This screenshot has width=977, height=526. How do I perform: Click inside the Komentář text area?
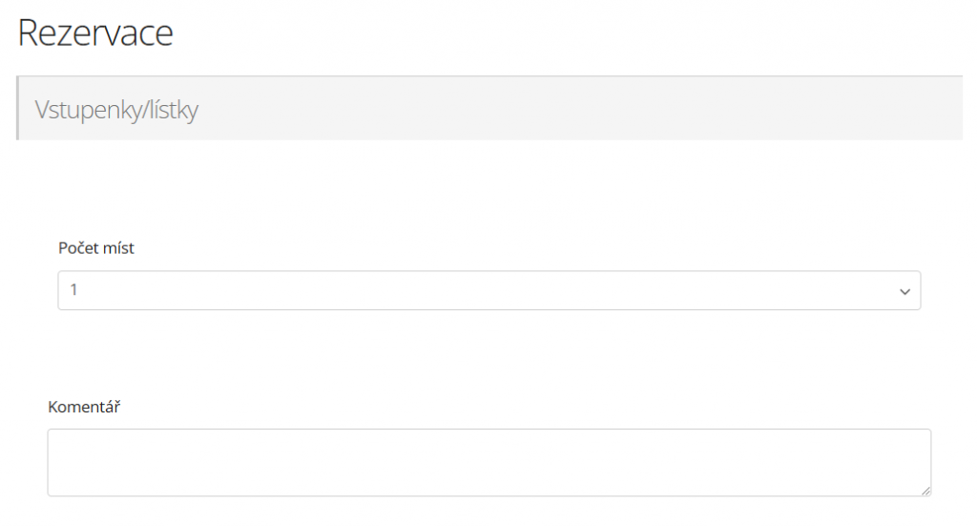488,462
